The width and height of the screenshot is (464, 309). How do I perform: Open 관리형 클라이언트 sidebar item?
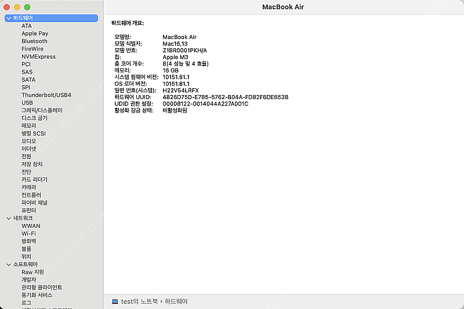point(42,288)
